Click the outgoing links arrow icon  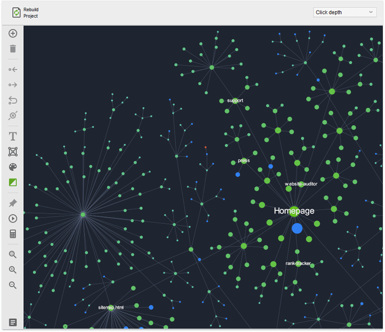click(x=13, y=85)
